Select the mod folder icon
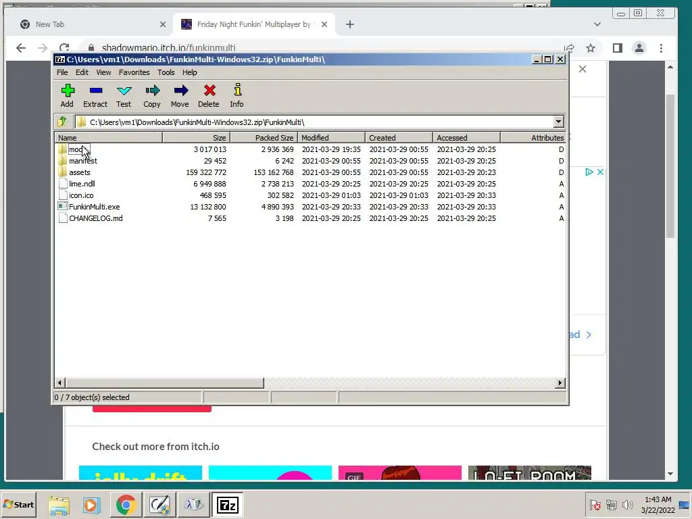This screenshot has width=692, height=519. [62, 149]
